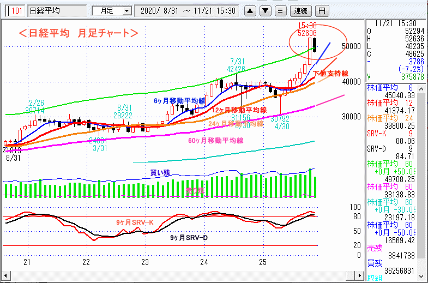The image size is (428, 283).
Task: Click the 円 button
Action: point(322,10)
